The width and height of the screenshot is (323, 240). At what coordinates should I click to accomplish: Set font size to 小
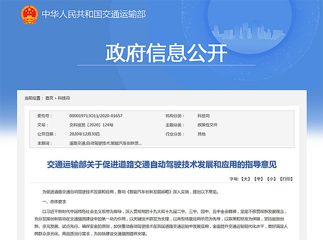[x=271, y=179]
